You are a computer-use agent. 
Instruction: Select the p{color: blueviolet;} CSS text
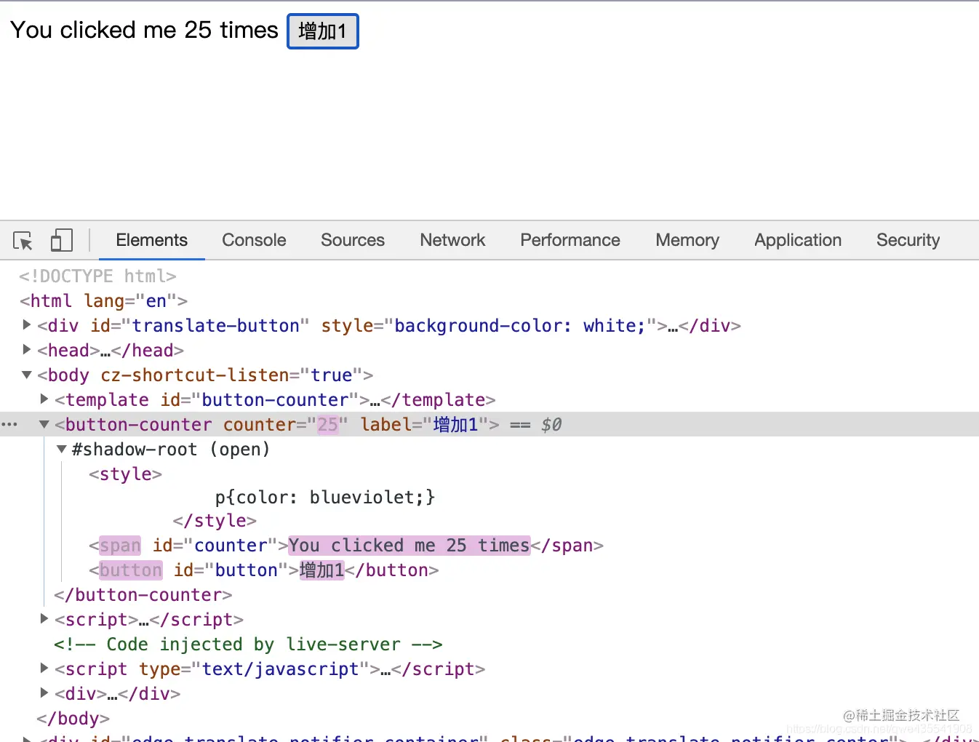(325, 498)
